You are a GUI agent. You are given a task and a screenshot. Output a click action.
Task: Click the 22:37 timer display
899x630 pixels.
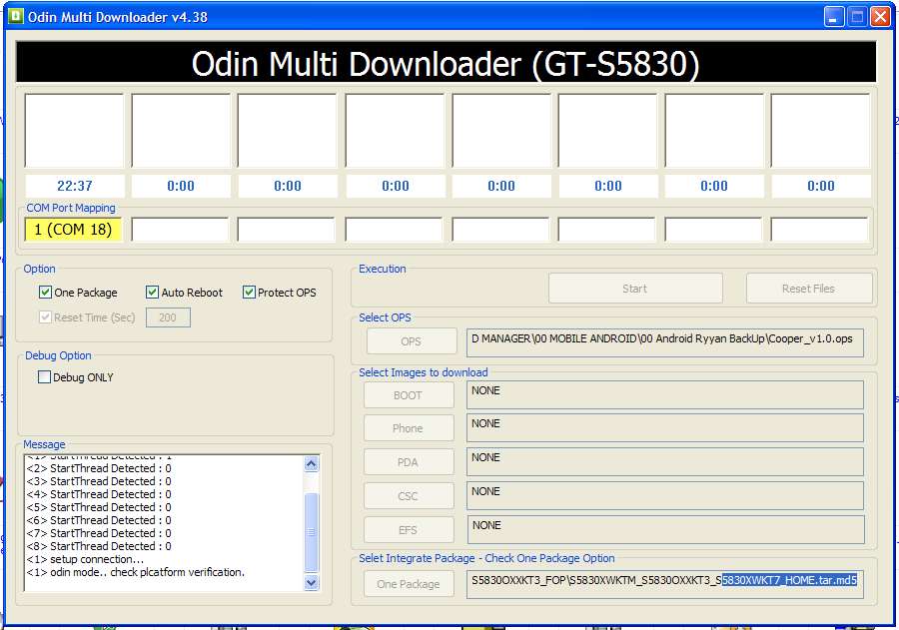click(75, 186)
